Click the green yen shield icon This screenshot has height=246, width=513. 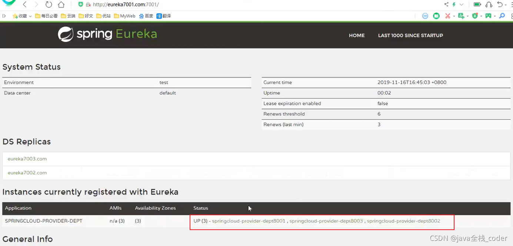click(475, 16)
